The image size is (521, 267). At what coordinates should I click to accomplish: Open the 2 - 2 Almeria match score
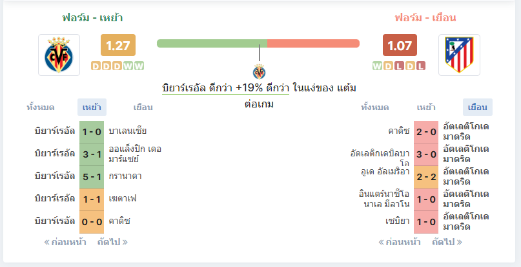(426, 177)
